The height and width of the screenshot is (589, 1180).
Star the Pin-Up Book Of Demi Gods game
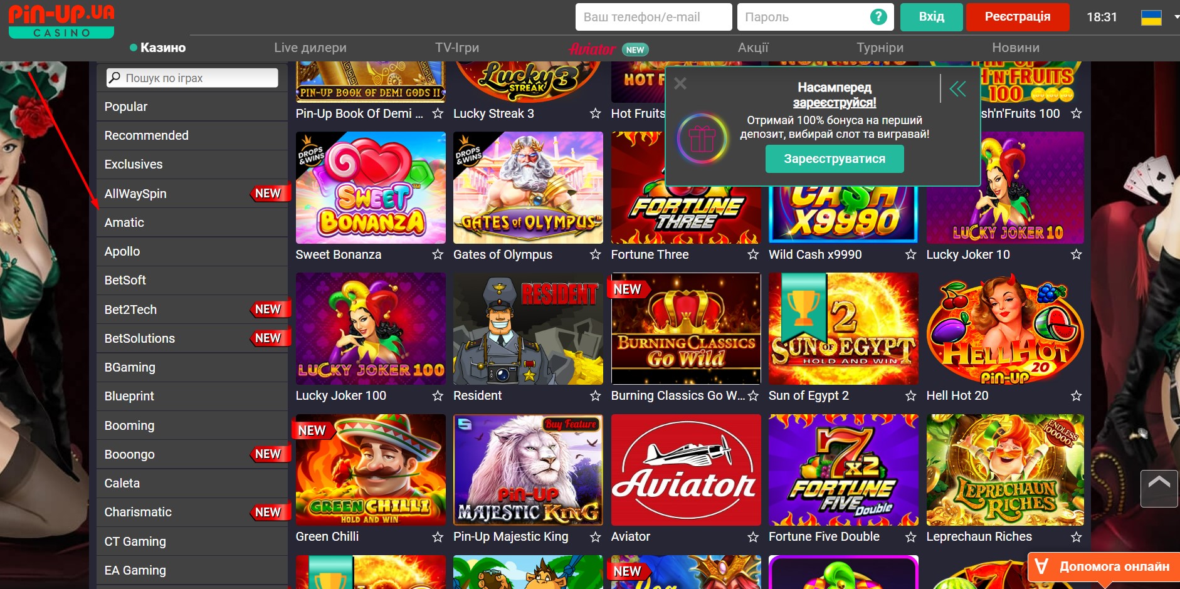point(438,113)
